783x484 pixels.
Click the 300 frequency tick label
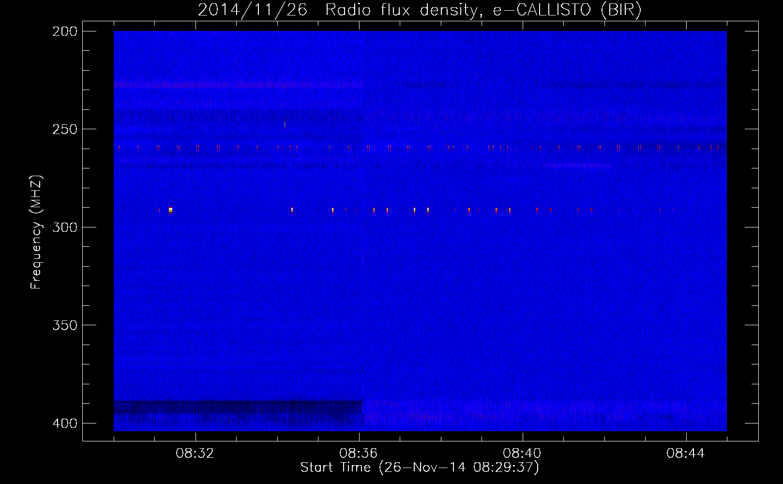click(65, 227)
